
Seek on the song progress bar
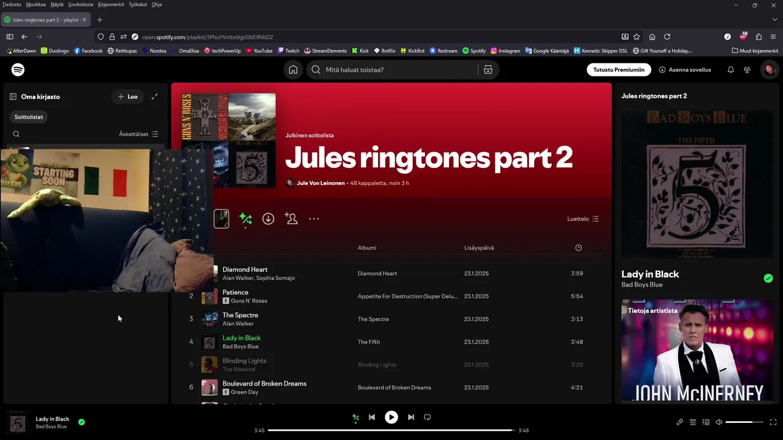click(x=391, y=430)
